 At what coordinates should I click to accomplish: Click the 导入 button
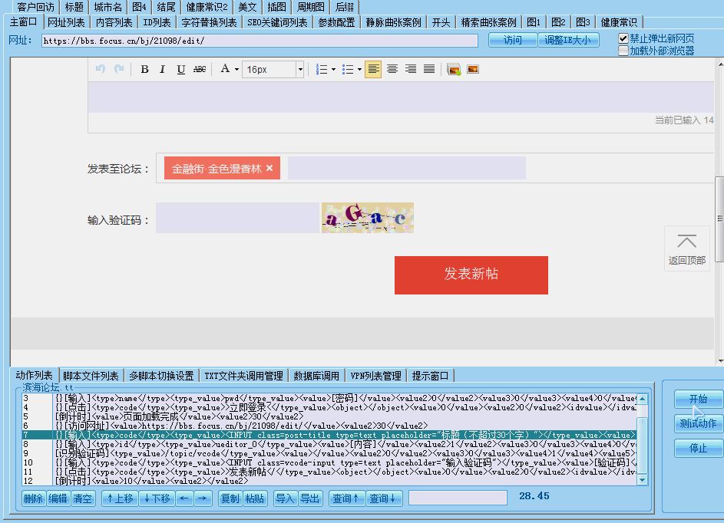tap(285, 498)
